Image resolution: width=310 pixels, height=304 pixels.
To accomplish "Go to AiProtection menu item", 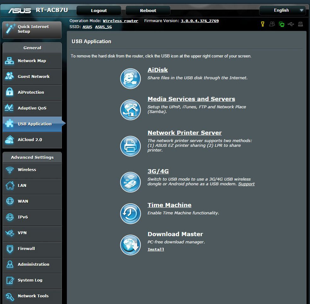I will (32, 92).
